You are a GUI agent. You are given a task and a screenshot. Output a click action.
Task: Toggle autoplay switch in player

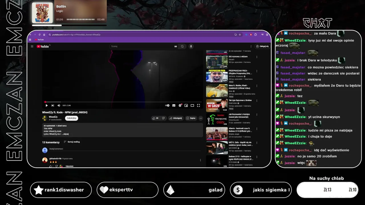click(167, 105)
